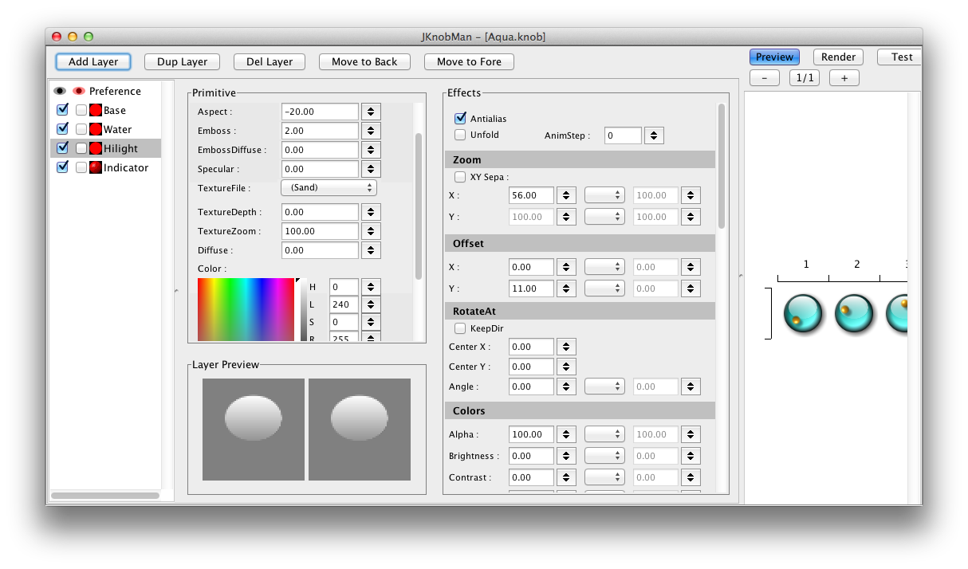Click the Primitive panel vertical scrollbar

(419, 206)
